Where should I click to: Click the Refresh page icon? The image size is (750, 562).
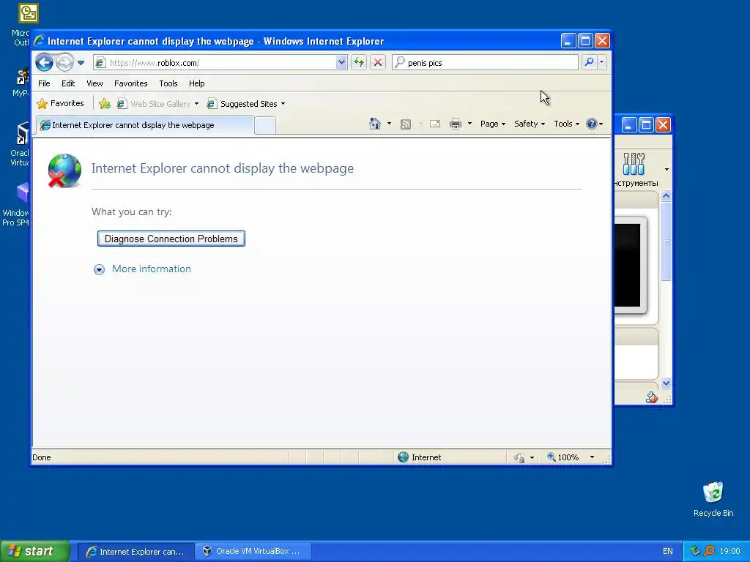pyautogui.click(x=359, y=63)
